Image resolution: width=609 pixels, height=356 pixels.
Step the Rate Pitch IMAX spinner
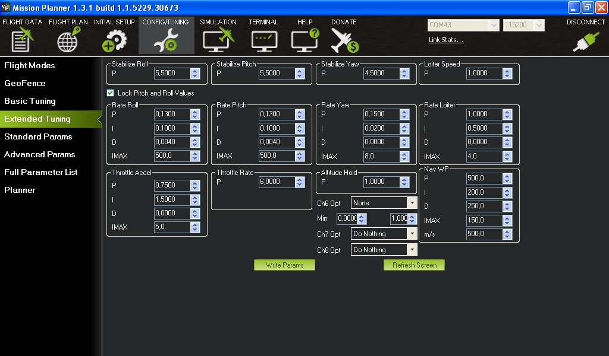pyautogui.click(x=300, y=155)
